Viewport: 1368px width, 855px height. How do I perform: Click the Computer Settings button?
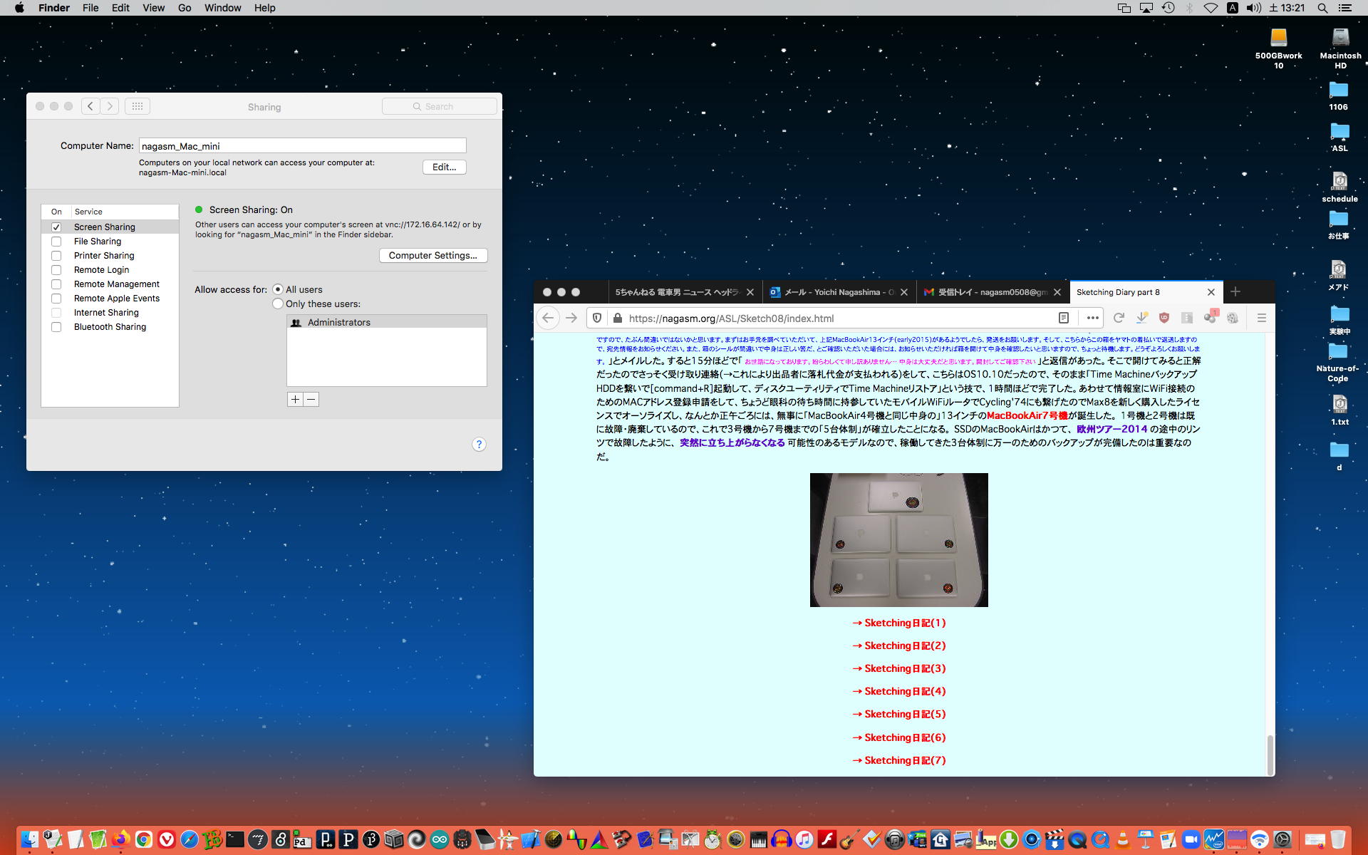[x=432, y=256]
